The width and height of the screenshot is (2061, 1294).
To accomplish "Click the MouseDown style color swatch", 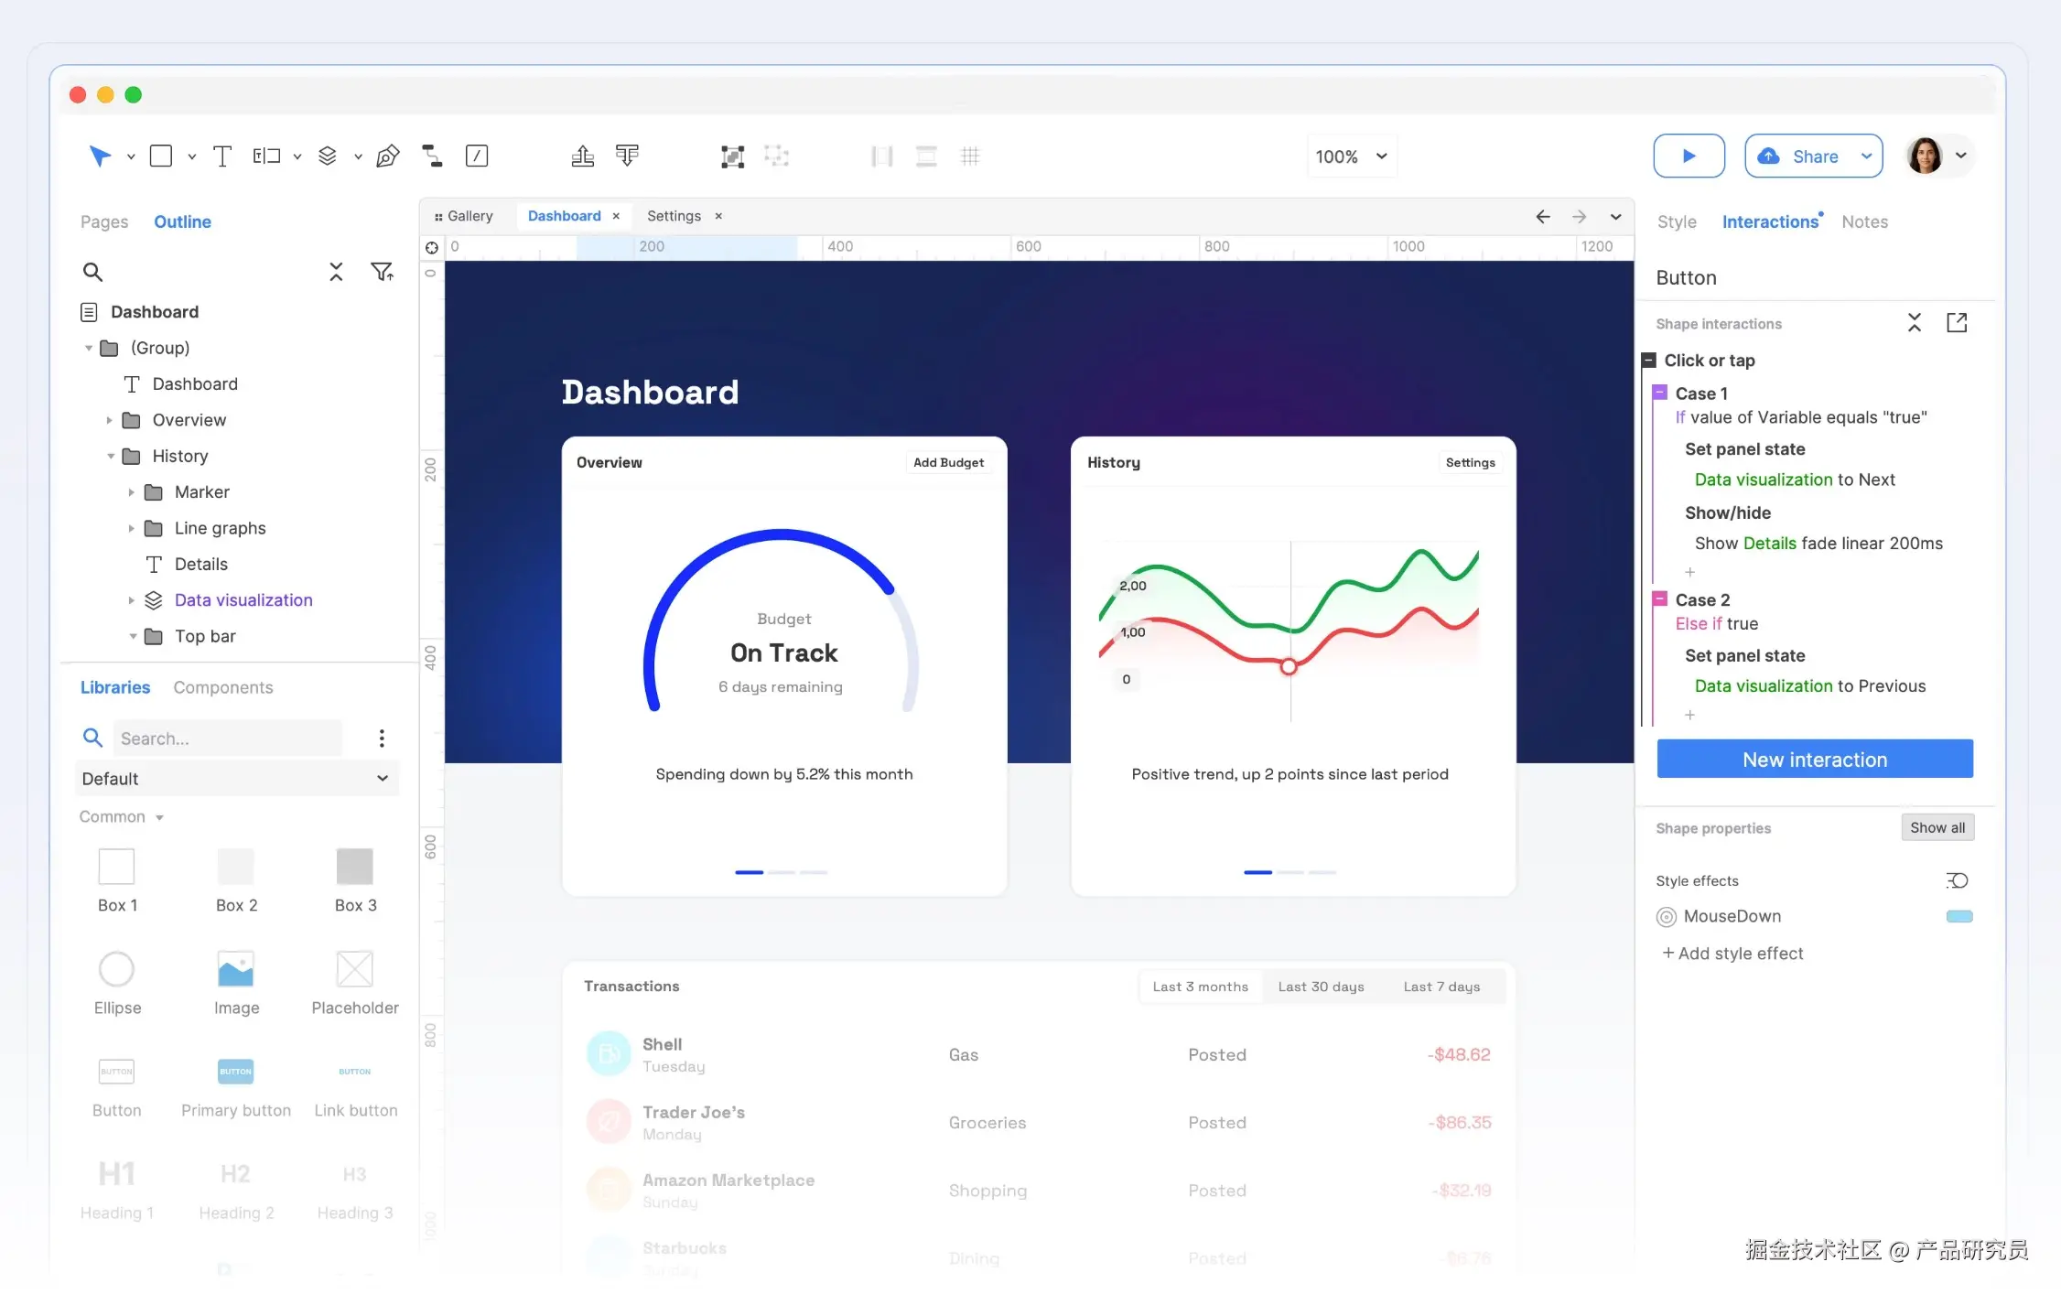I will pyautogui.click(x=1958, y=917).
